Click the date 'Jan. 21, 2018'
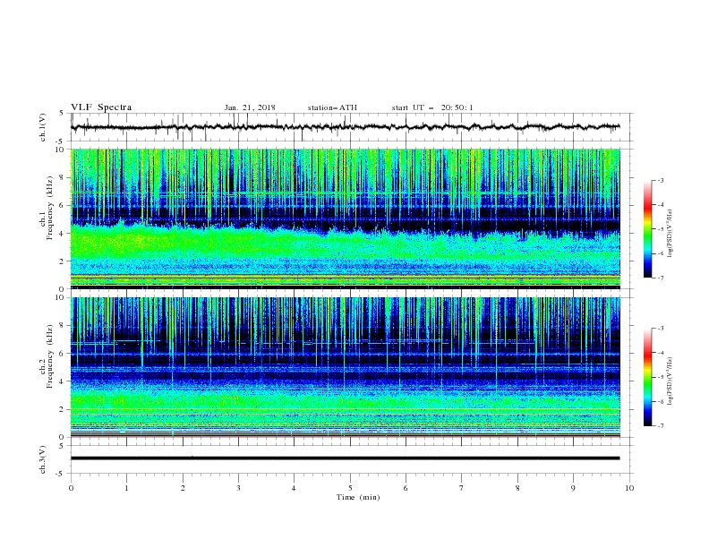Image resolution: width=709 pixels, height=548 pixels. pyautogui.click(x=250, y=107)
